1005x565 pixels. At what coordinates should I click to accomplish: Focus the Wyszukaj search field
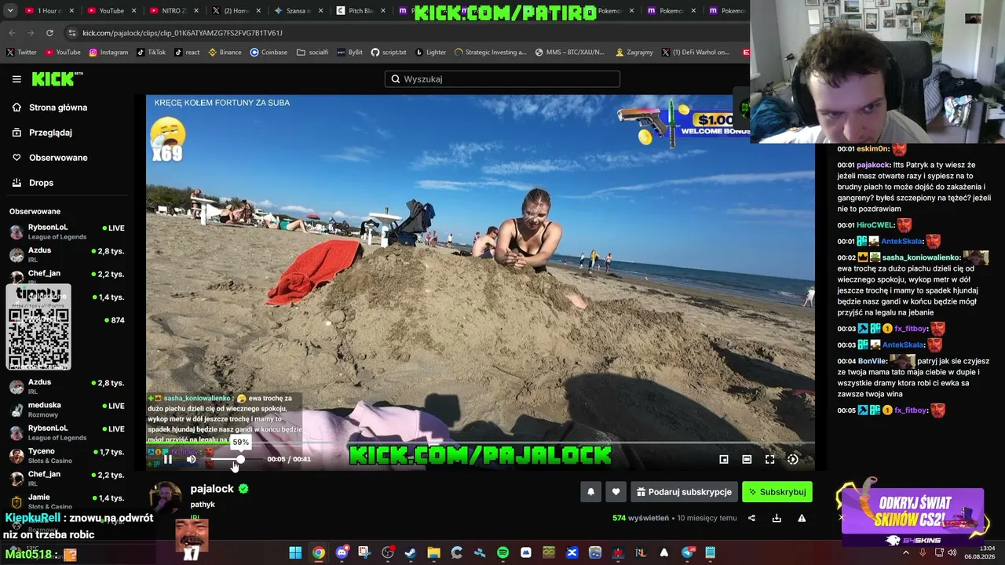[x=502, y=78]
